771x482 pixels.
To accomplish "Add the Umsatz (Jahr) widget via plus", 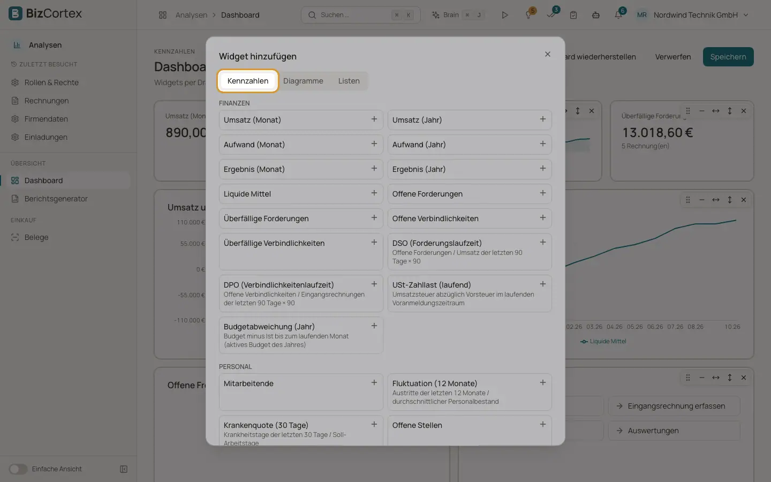I will [543, 119].
